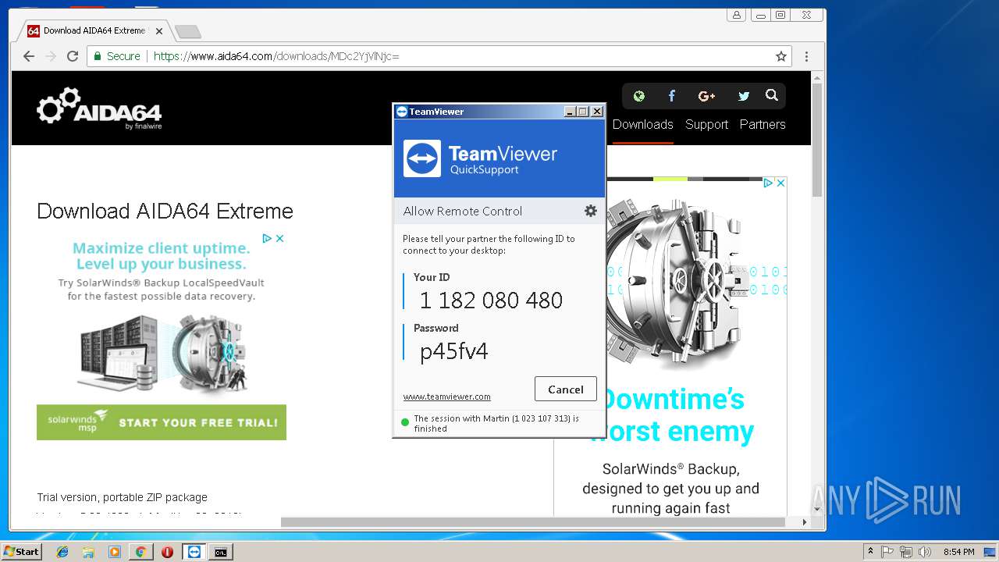Open the volume speaker tray icon

tap(925, 552)
